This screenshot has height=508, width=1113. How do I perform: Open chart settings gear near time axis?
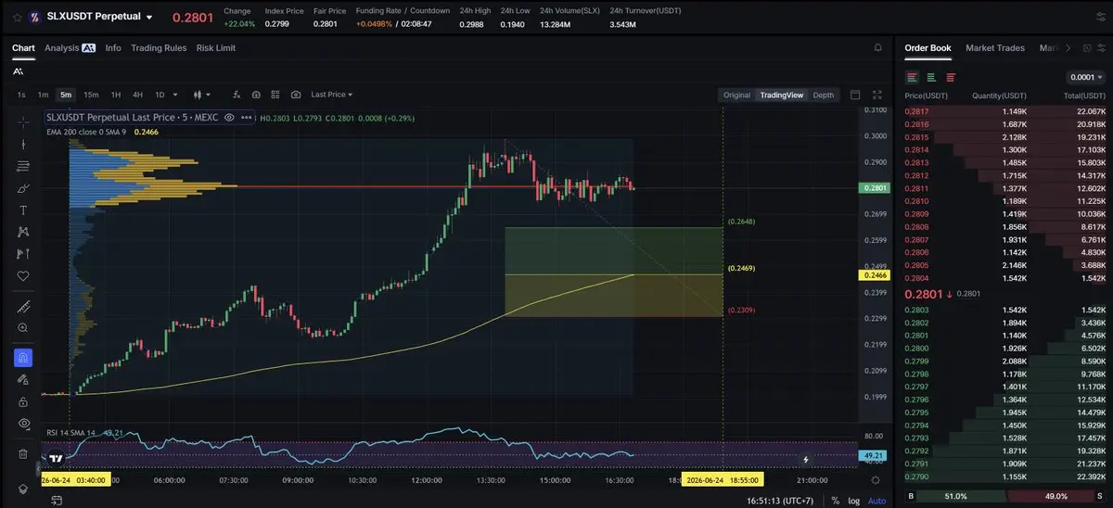pos(876,479)
